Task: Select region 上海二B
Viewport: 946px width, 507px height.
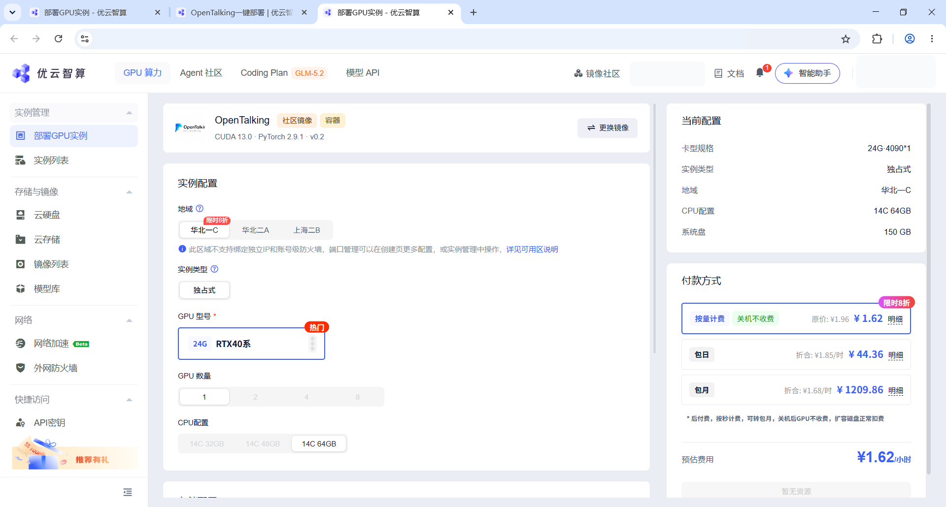Action: tap(306, 230)
